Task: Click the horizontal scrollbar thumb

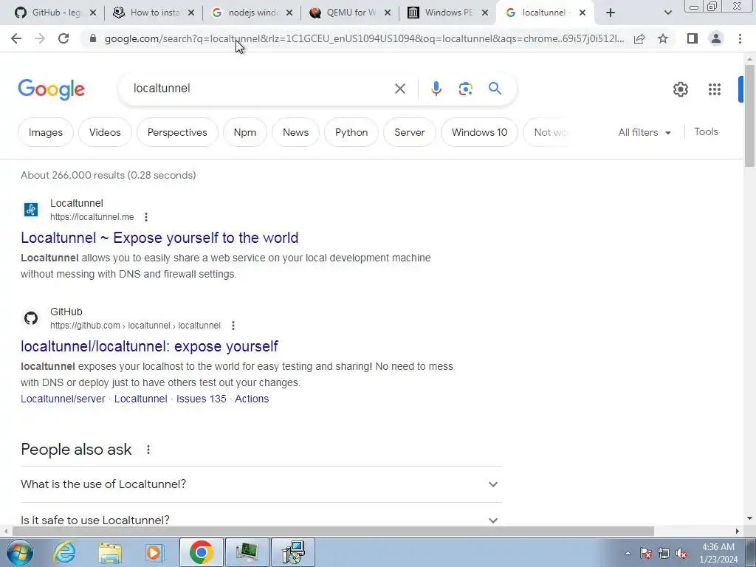Action: coord(333,531)
